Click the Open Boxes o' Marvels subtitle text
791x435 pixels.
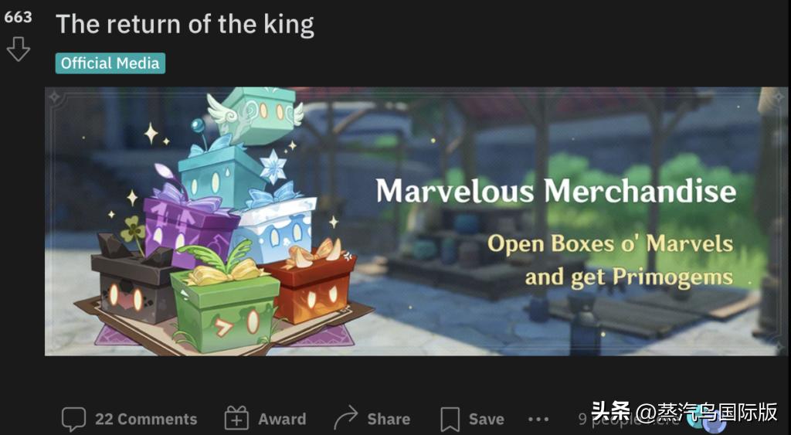pyautogui.click(x=610, y=243)
